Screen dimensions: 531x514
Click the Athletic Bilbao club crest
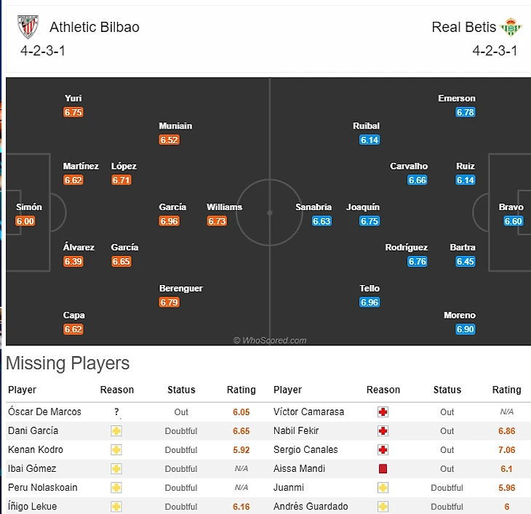click(x=28, y=28)
